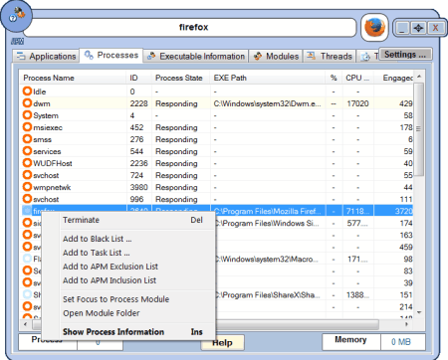Click process ID 2228 cell

click(138, 103)
